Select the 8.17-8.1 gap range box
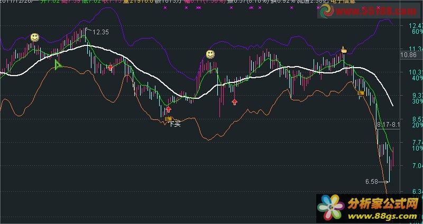The width and height of the screenshot is (423, 224). coord(388,125)
